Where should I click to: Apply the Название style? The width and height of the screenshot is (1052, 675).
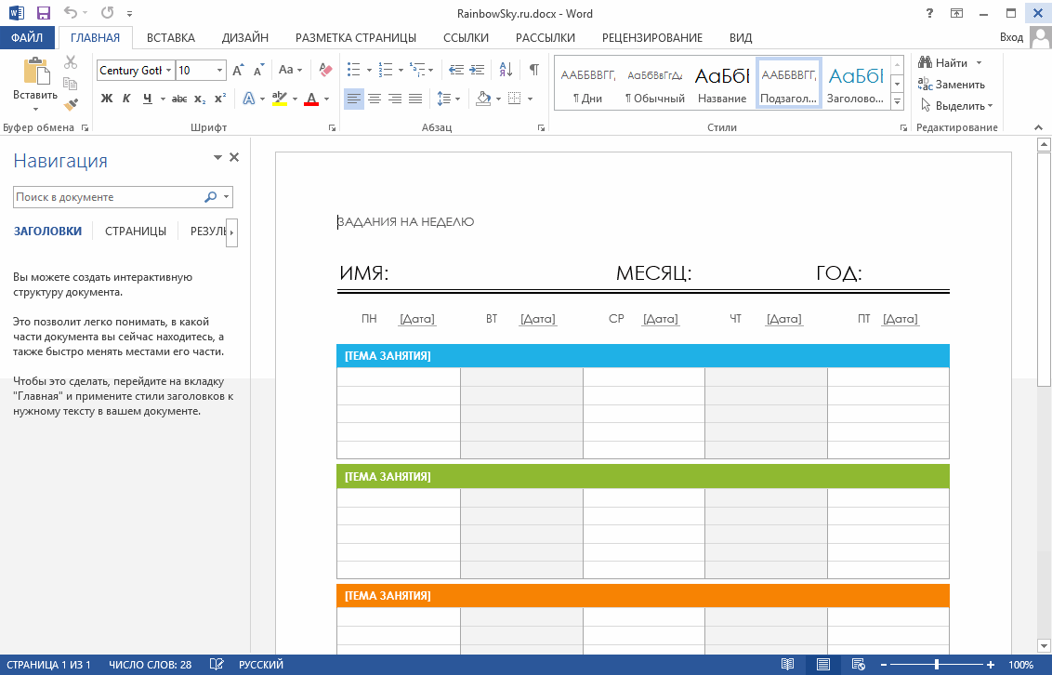click(x=722, y=84)
